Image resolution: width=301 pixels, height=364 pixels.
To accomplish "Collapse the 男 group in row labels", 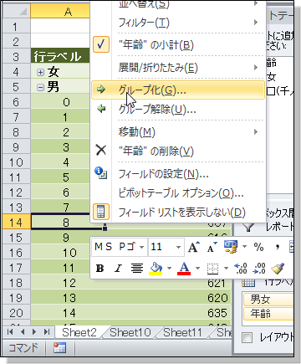I will click(41, 87).
